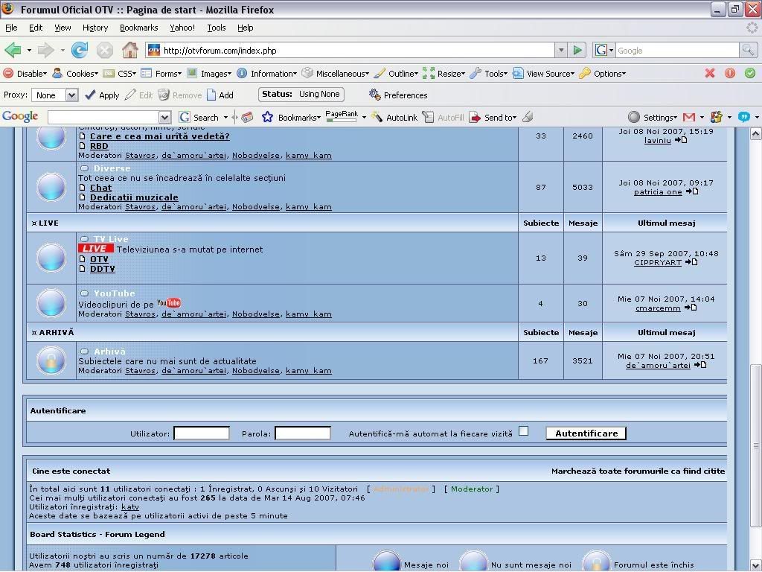762x572 pixels.
Task: Expand the address bar history dropdown
Action: (x=561, y=51)
